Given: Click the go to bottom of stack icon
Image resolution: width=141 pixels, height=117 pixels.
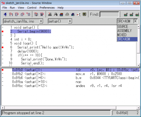Looking at the screenshot, I should (x=137, y=14).
